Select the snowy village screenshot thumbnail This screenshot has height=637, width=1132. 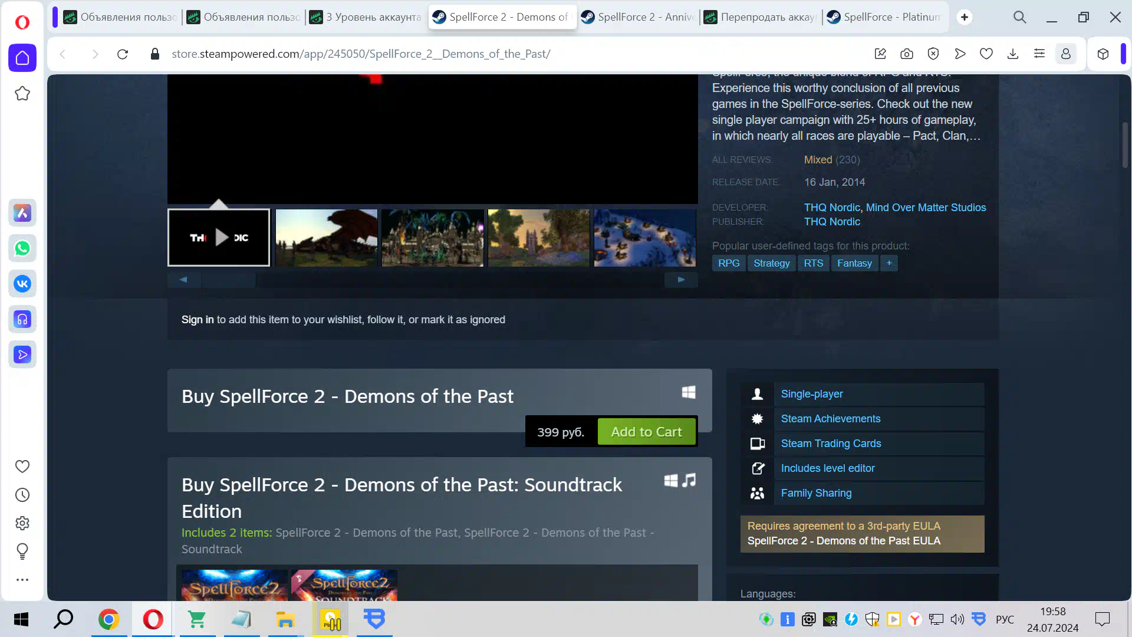click(x=645, y=238)
